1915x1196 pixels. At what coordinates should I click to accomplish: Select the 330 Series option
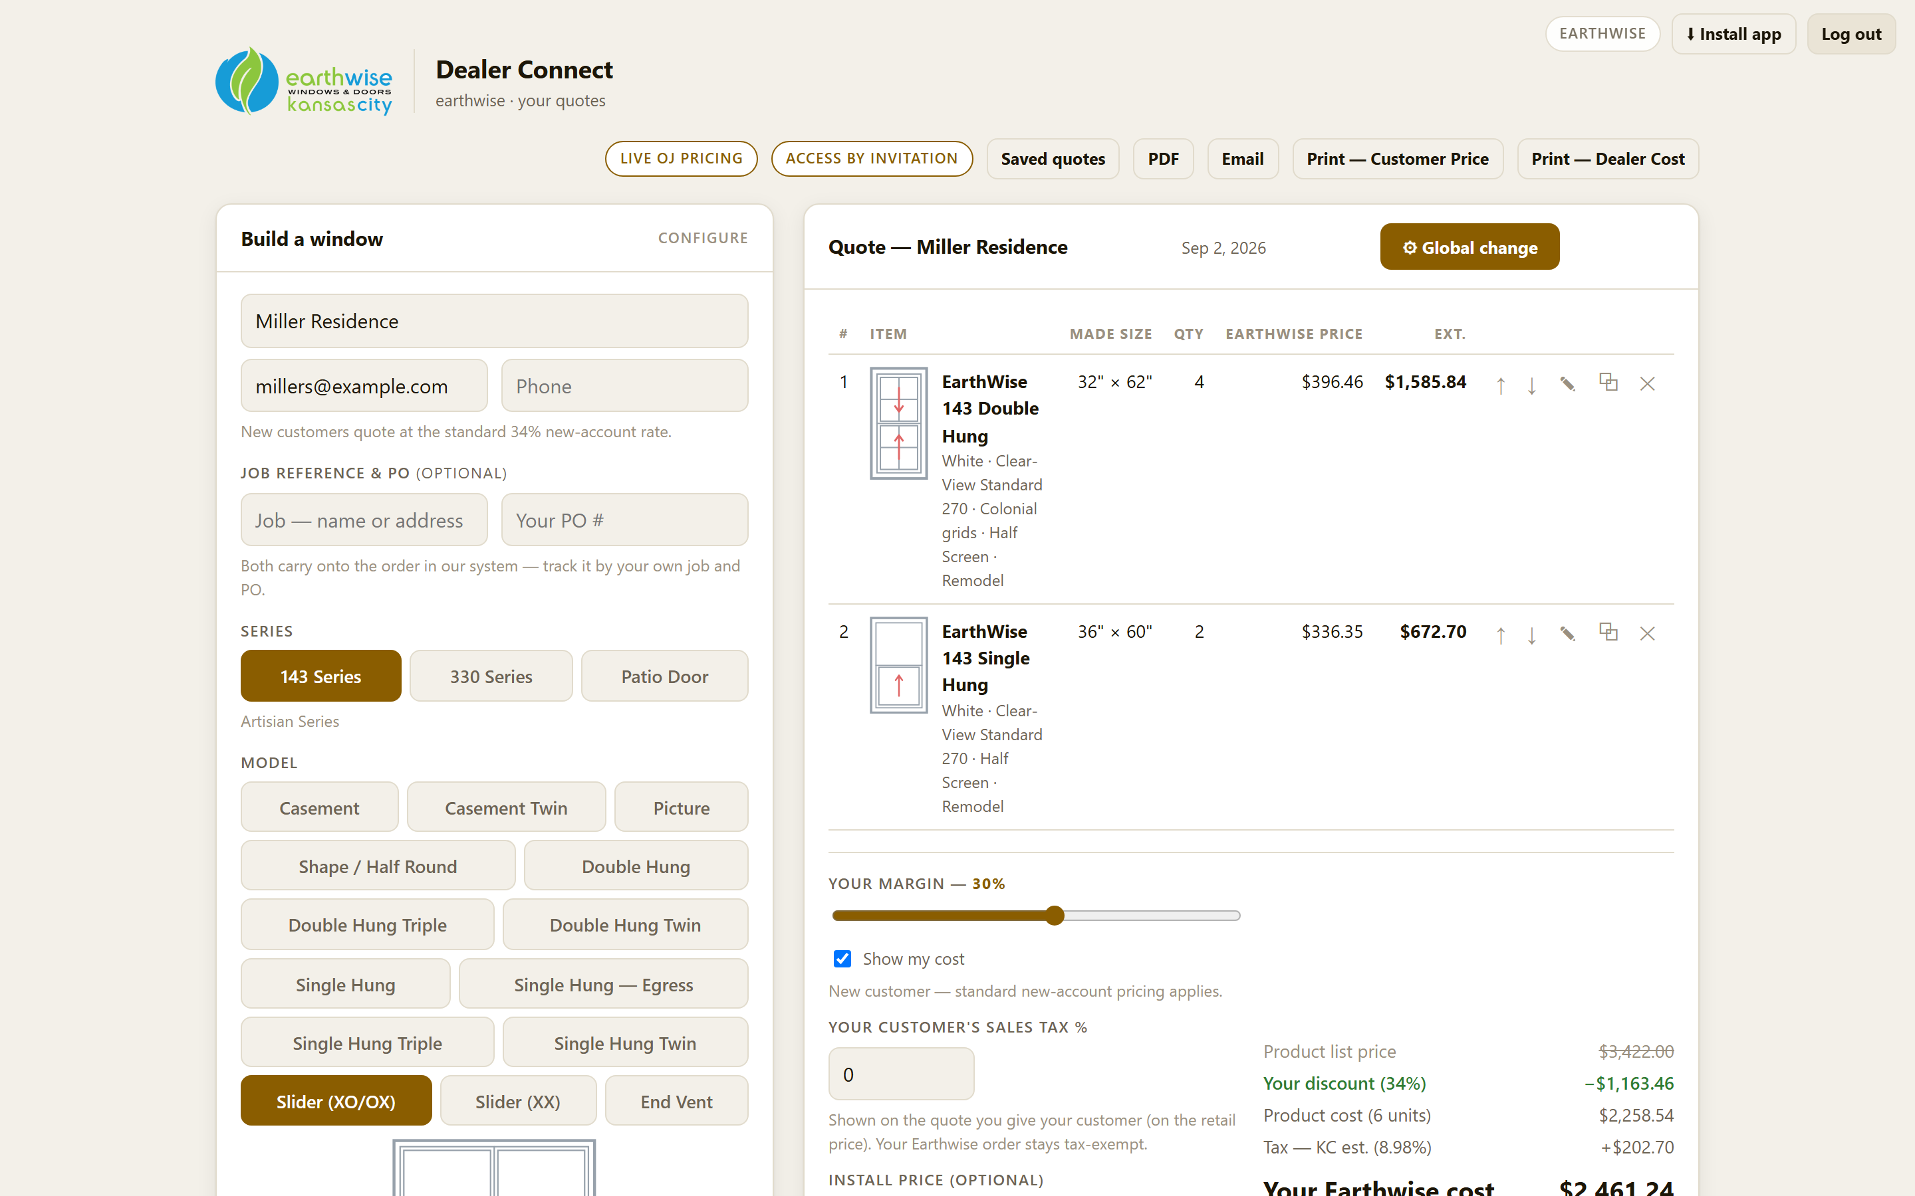pos(491,676)
